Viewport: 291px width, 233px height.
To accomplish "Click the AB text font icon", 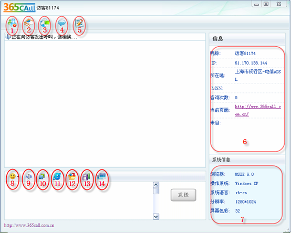I will [x=28, y=176].
